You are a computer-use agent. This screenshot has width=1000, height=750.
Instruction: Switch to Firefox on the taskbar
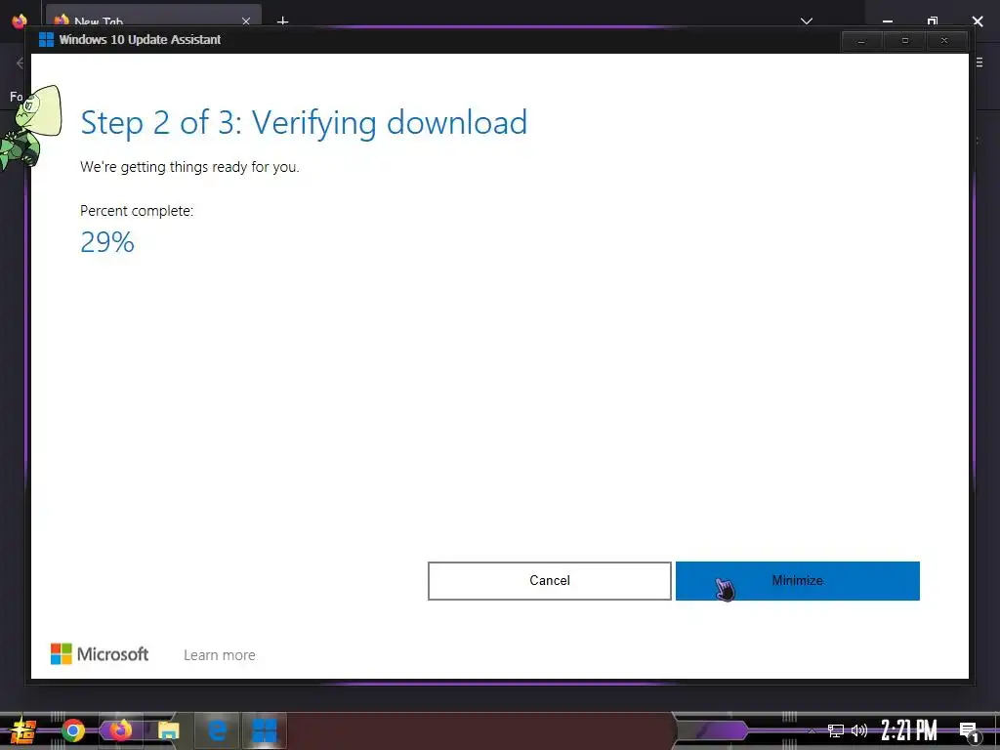pyautogui.click(x=120, y=730)
